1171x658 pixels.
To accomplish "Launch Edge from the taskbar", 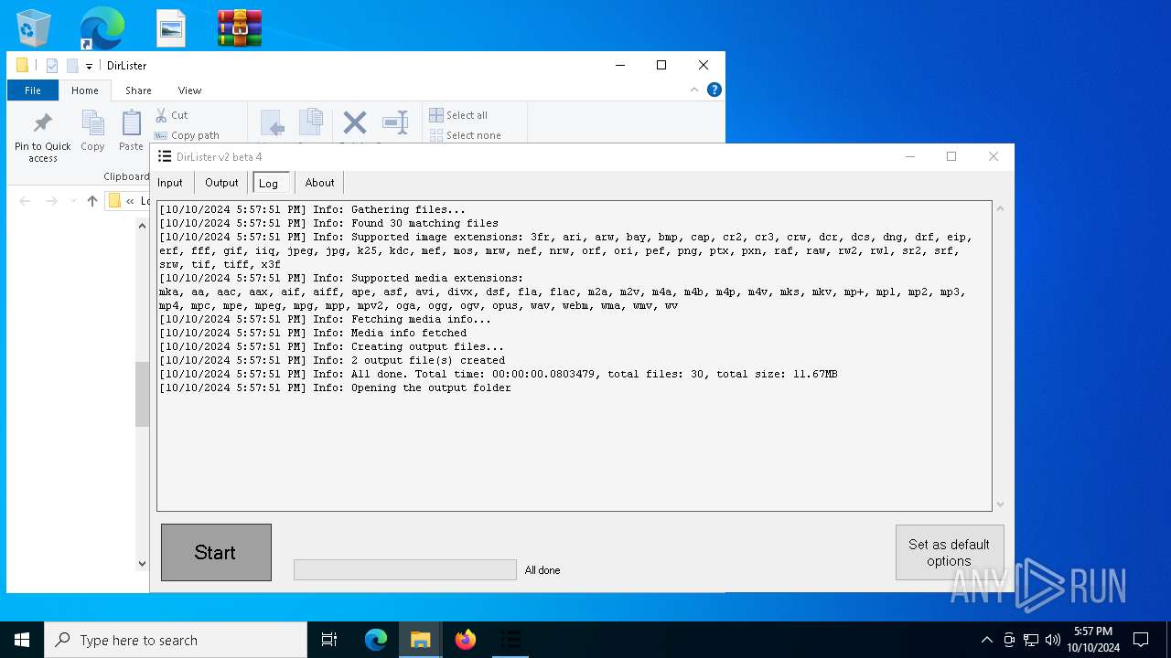I will tap(376, 640).
